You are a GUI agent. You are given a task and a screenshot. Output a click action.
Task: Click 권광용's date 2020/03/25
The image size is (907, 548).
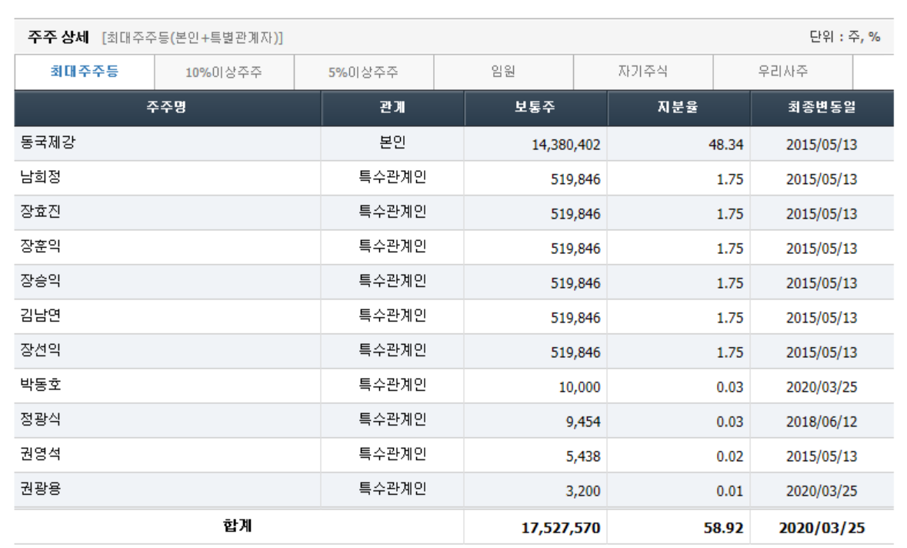[822, 491]
